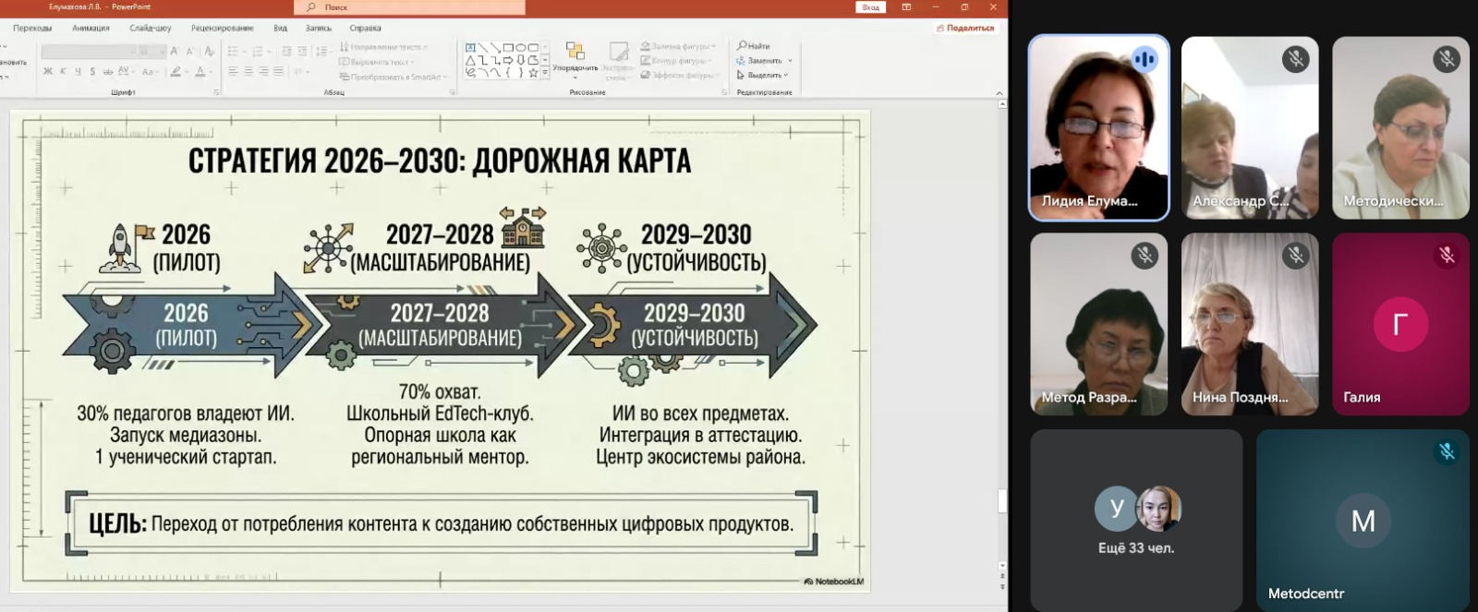
Task: Expand the full shapes gallery list
Action: (x=545, y=73)
